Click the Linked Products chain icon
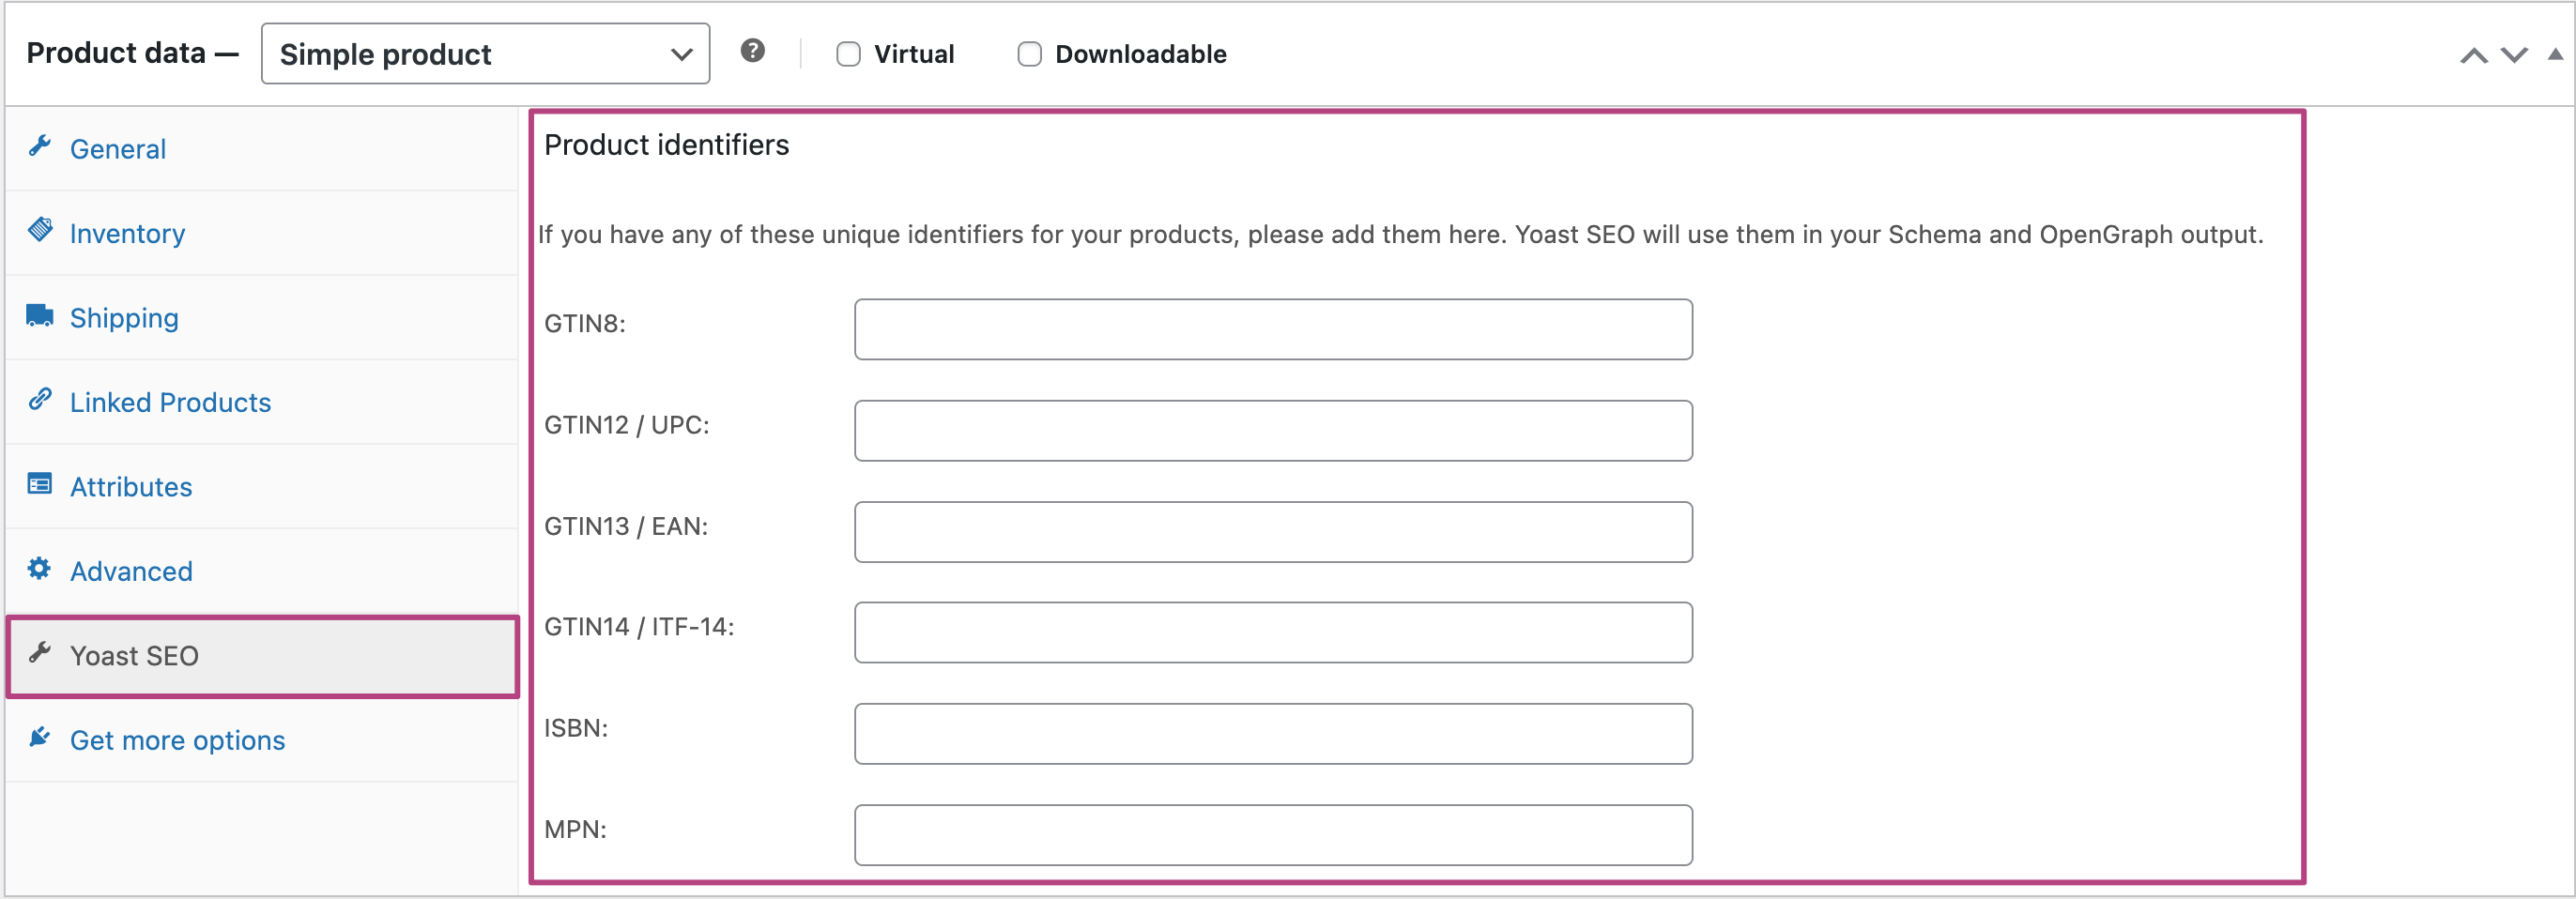This screenshot has height=899, width=2576. (x=40, y=400)
